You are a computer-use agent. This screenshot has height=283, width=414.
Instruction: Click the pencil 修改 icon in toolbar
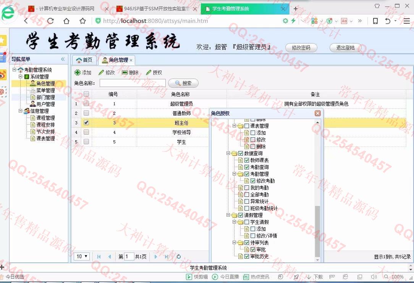coord(101,72)
